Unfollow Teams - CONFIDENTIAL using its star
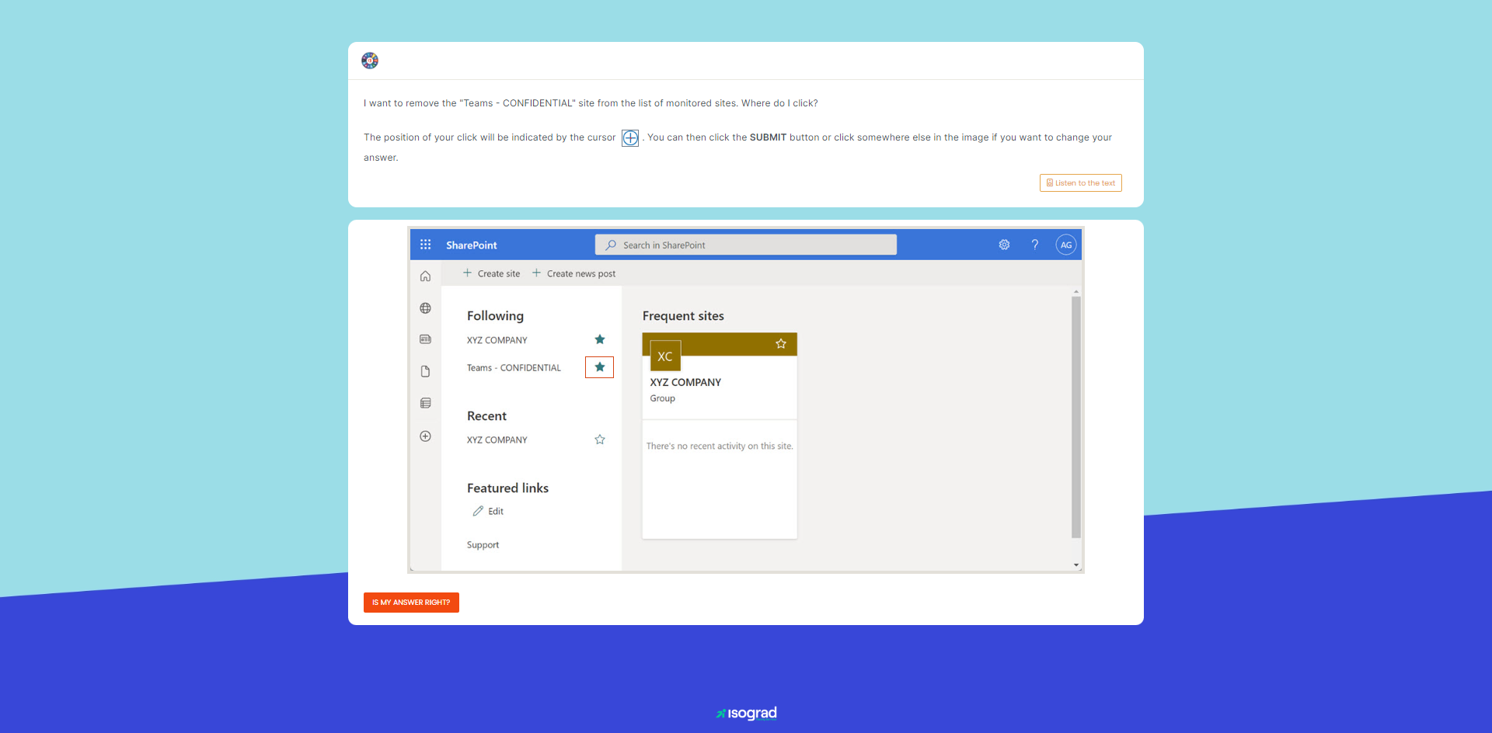 pyautogui.click(x=600, y=367)
